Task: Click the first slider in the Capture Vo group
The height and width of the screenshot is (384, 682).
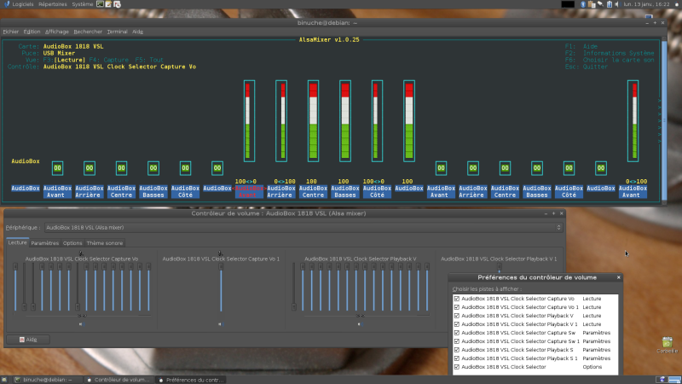Action: coord(15,287)
